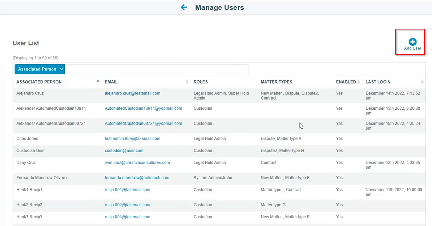Open AutomatedCustodian13914@yopmail.com link
Screen dimensions: 432x226
pos(144,108)
